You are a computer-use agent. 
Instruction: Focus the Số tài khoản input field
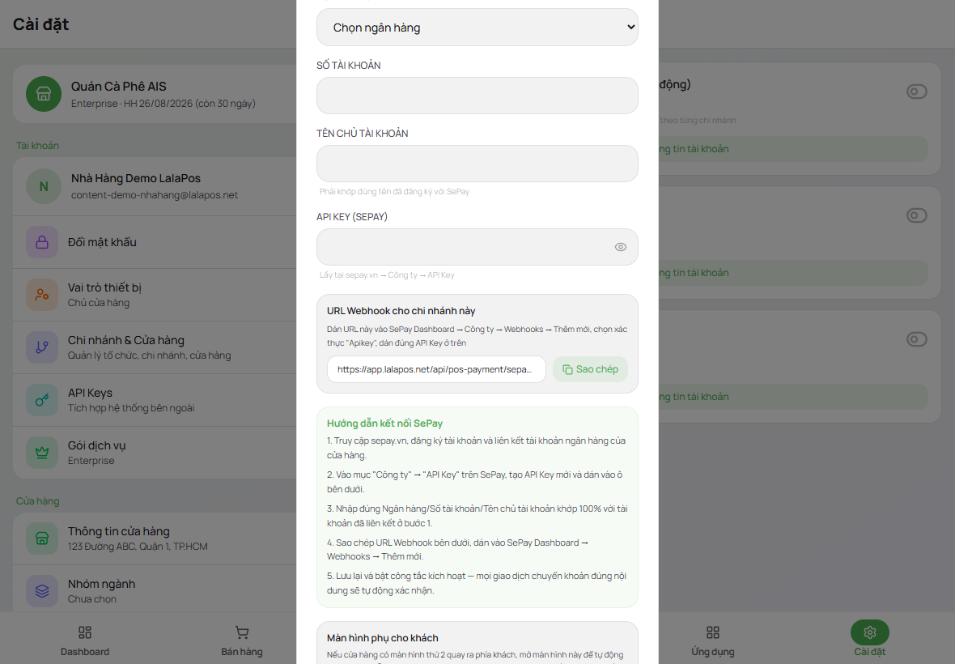point(477,96)
